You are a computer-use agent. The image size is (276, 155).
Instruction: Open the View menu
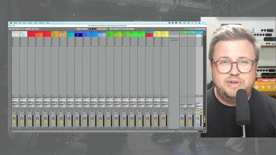tap(35, 23)
